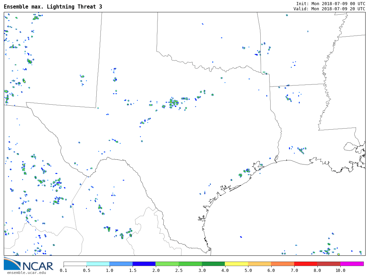The height and width of the screenshot is (277, 369).
Task: Choose the orange 6.0–7.0 colorbar swatch
Action: [x=283, y=264]
